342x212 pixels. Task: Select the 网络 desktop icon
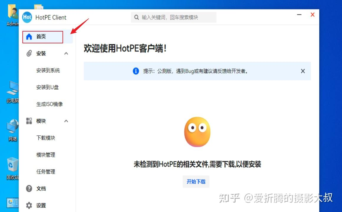[12, 130]
